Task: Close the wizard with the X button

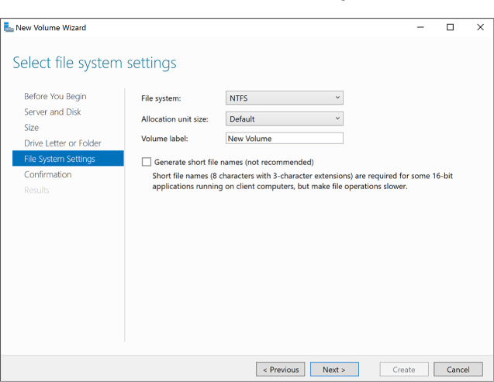Action: (x=479, y=28)
